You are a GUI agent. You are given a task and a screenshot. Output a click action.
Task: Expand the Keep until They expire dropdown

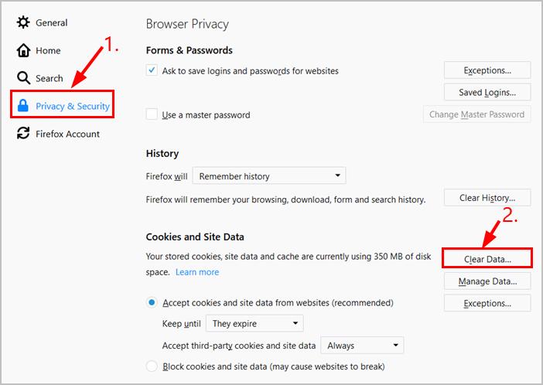tap(254, 323)
